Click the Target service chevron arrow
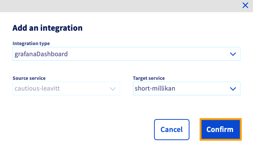 tap(233, 89)
